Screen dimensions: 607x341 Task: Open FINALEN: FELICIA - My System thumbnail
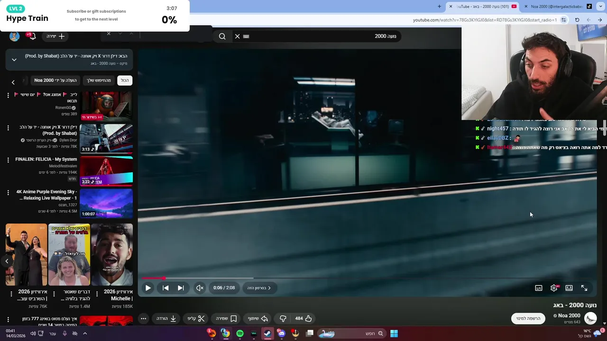click(x=106, y=171)
